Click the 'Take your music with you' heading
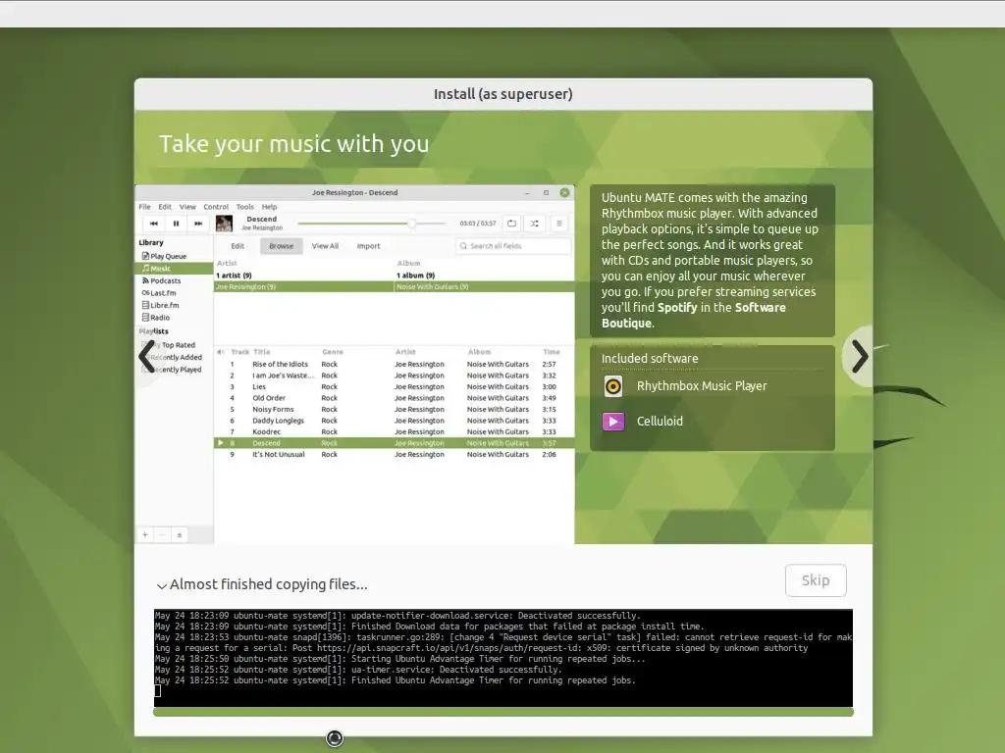The image size is (1005, 753). [294, 144]
